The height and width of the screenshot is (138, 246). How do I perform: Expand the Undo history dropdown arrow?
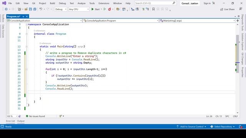[44, 9]
